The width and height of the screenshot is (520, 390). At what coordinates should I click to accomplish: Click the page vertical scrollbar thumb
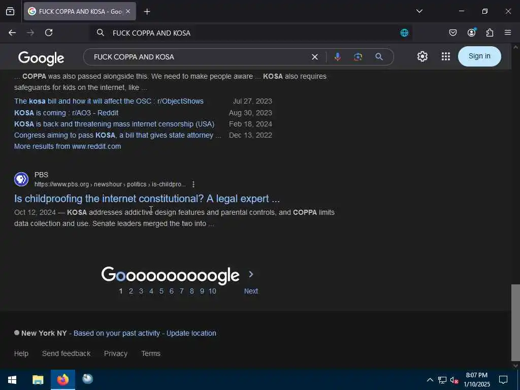515,322
